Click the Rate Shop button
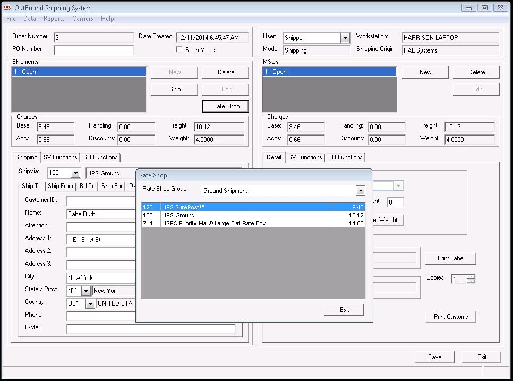 click(226, 106)
